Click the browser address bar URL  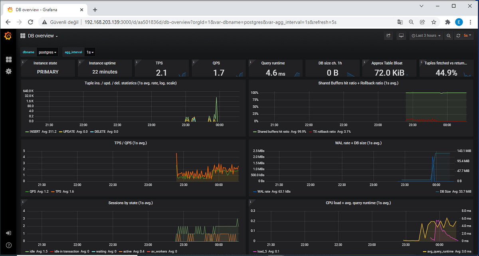click(160, 23)
